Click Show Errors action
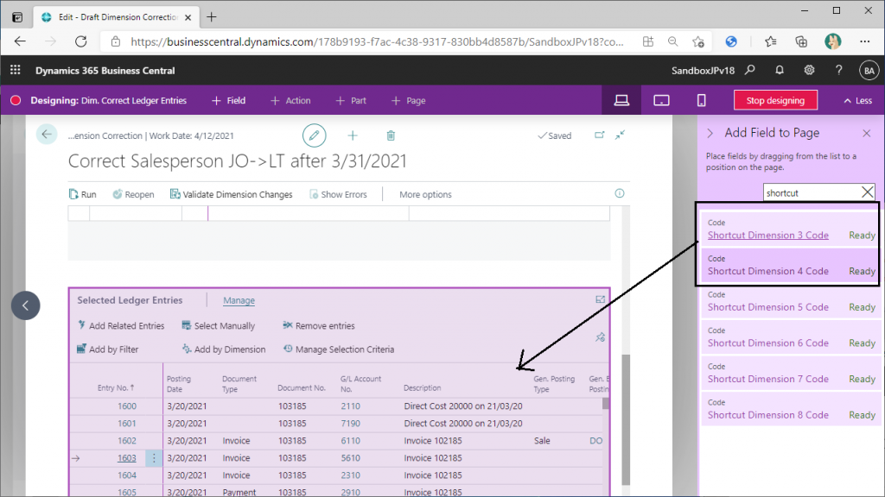Image resolution: width=885 pixels, height=497 pixels. pos(338,194)
